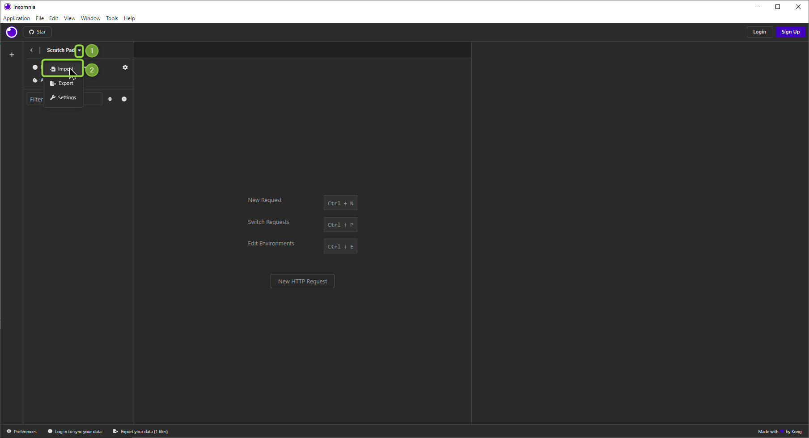Click Export your data in status bar

click(140, 432)
